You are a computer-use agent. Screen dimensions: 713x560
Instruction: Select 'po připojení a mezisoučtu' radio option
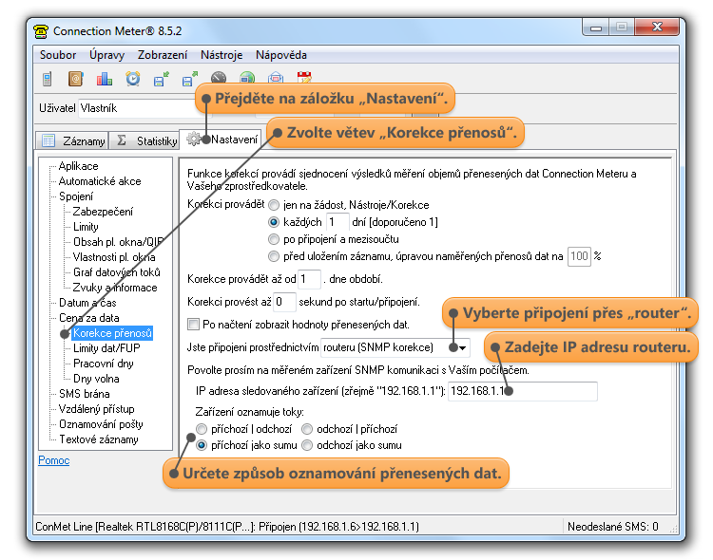[274, 239]
